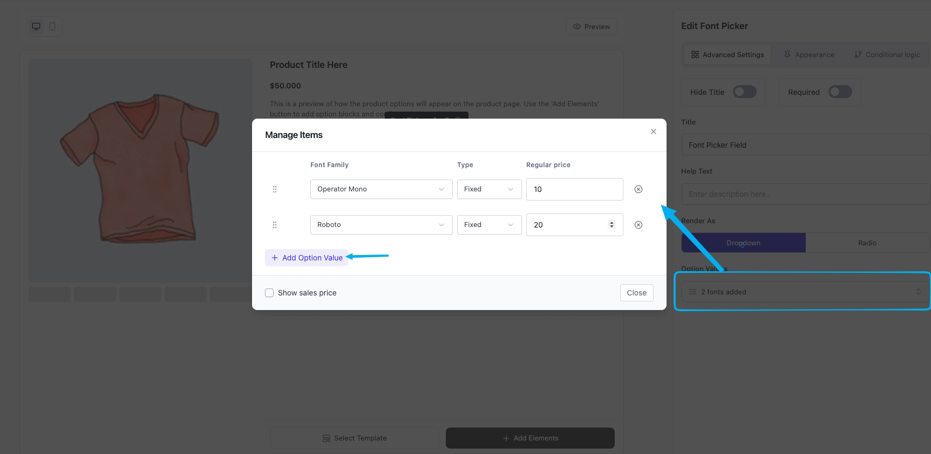This screenshot has width=931, height=454.
Task: Open the Conditional logic tab
Action: click(x=887, y=54)
